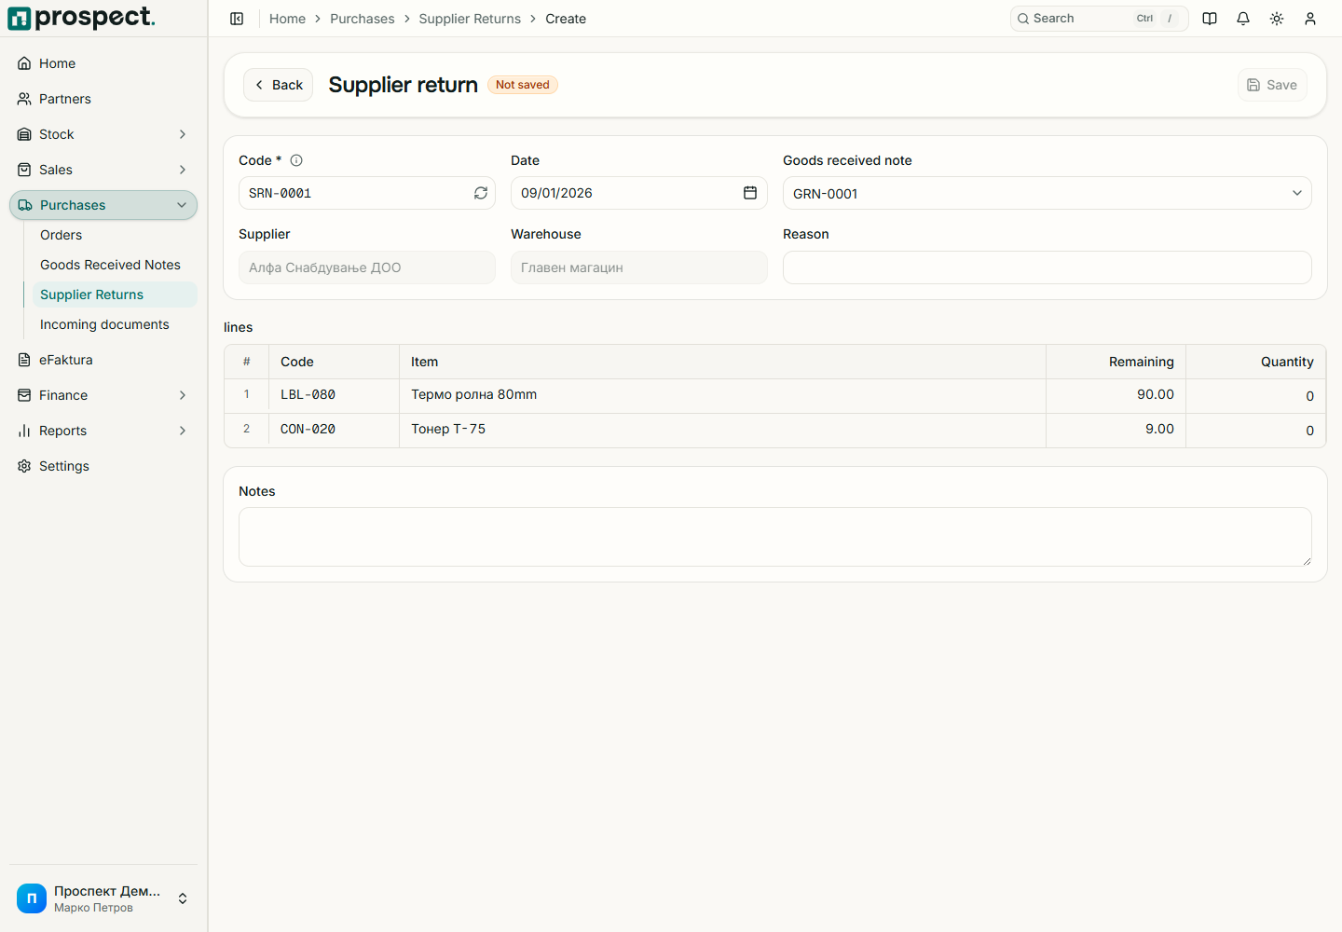This screenshot has width=1342, height=932.
Task: Click the Supplier Returns breadcrumb link
Action: 470,19
